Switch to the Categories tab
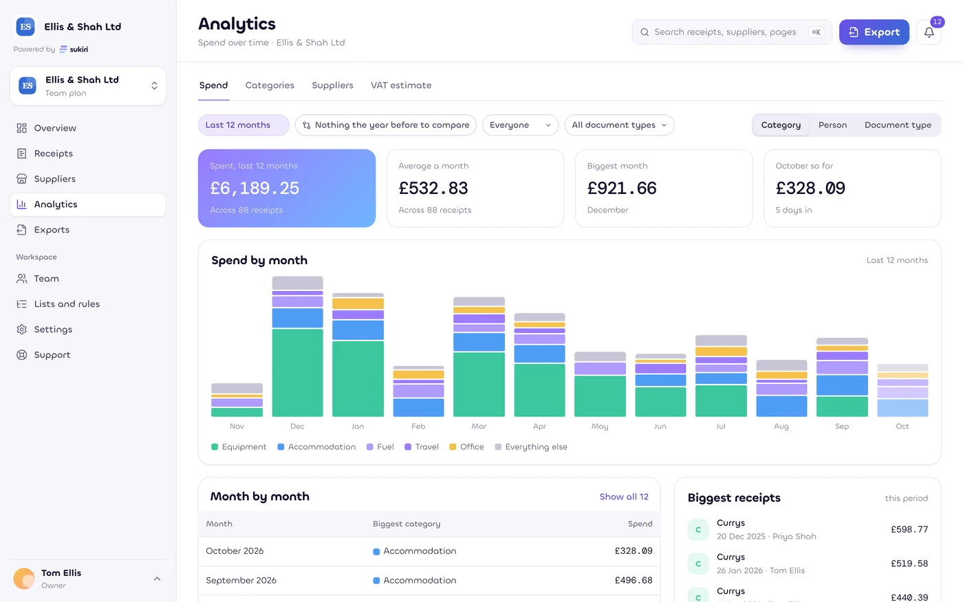This screenshot has height=602, width=963. click(x=270, y=85)
